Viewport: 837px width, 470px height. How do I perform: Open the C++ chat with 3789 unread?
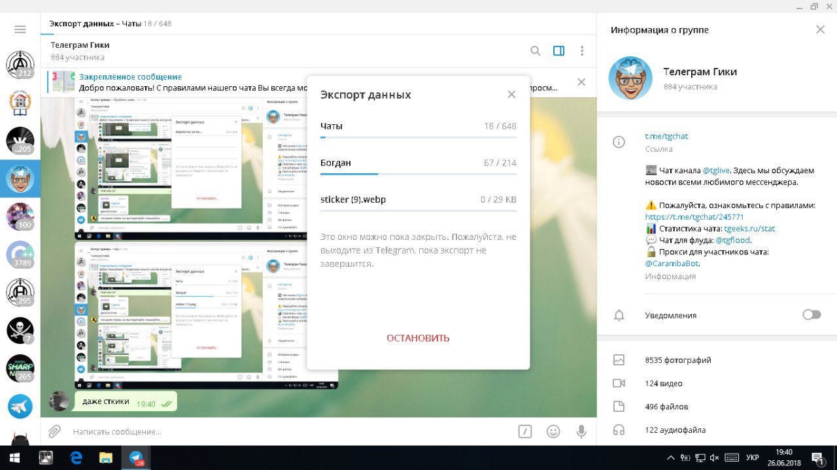click(x=20, y=254)
